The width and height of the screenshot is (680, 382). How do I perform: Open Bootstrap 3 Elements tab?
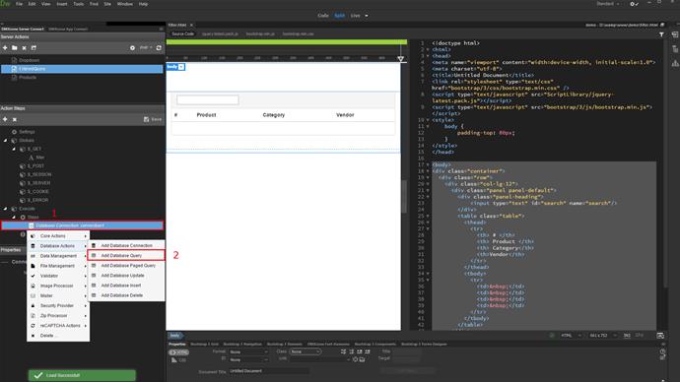coord(284,344)
